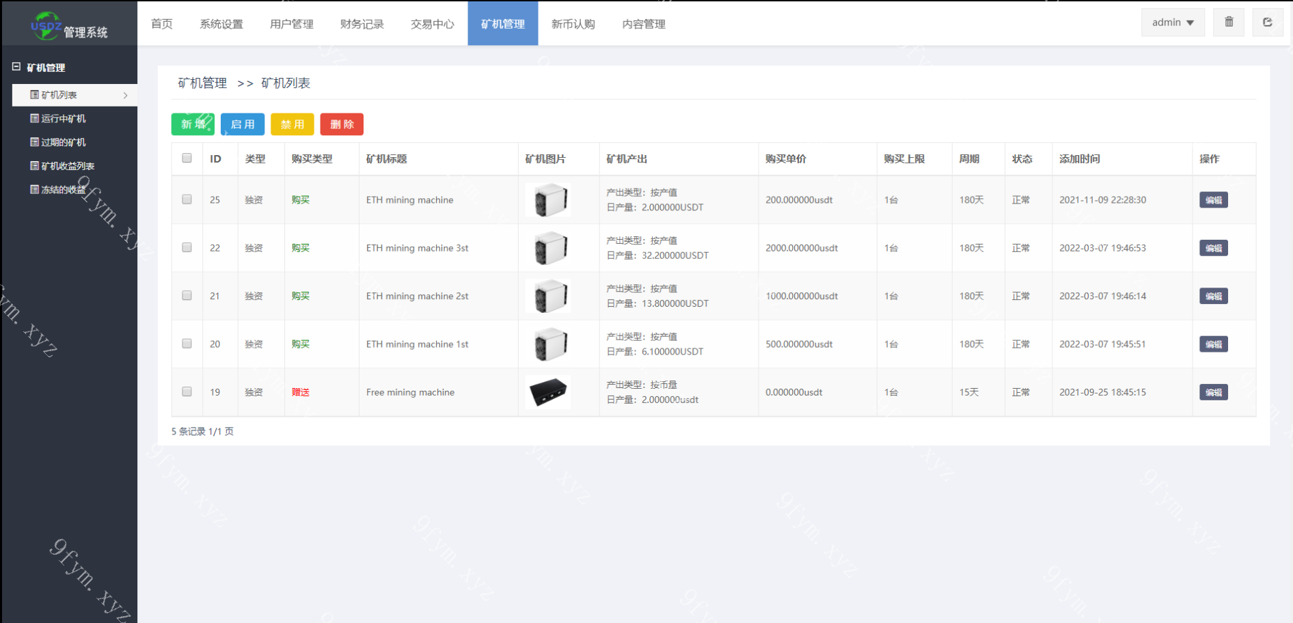The image size is (1293, 623).
Task: Click the 矿机收益列表 sidebar icon
Action: pos(34,166)
